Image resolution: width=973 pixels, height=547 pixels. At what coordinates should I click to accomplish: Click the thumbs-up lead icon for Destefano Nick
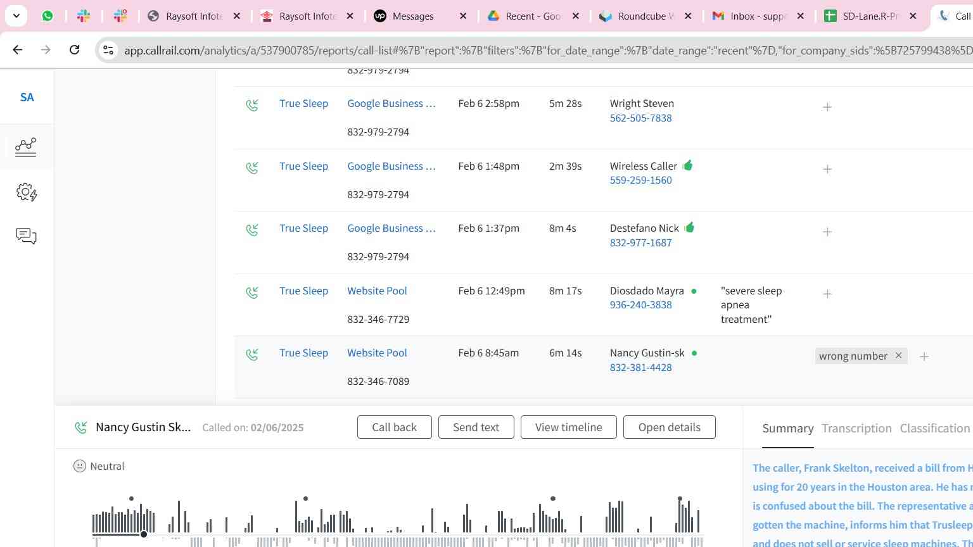(689, 227)
